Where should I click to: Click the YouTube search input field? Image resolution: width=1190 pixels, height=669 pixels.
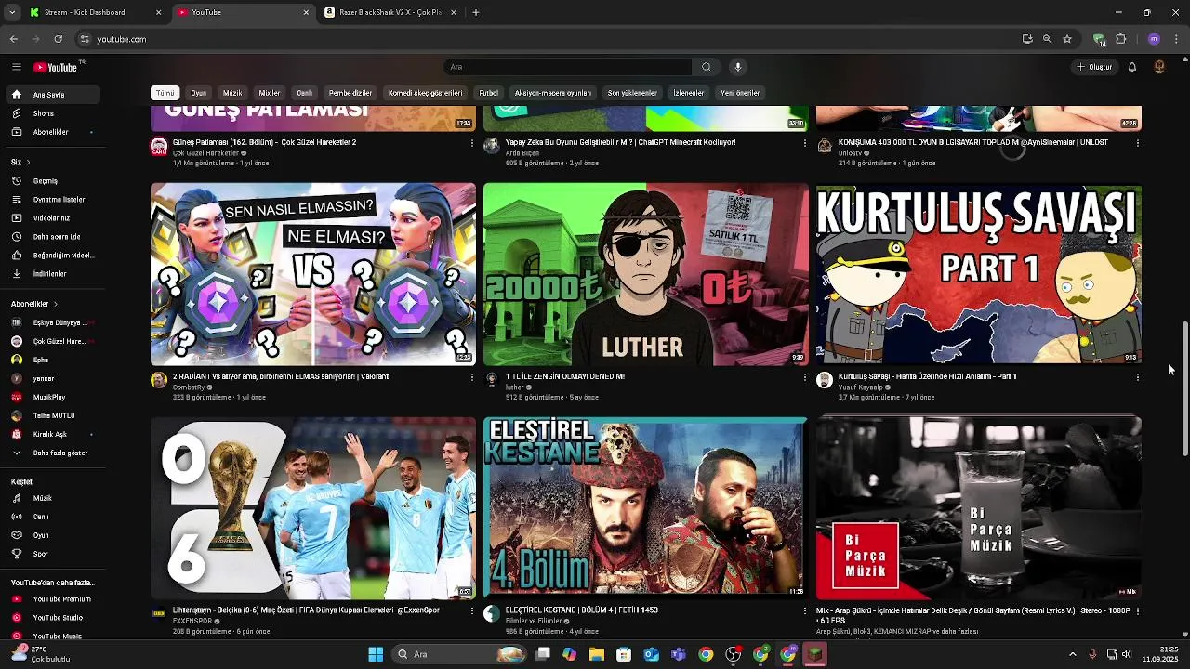point(567,67)
